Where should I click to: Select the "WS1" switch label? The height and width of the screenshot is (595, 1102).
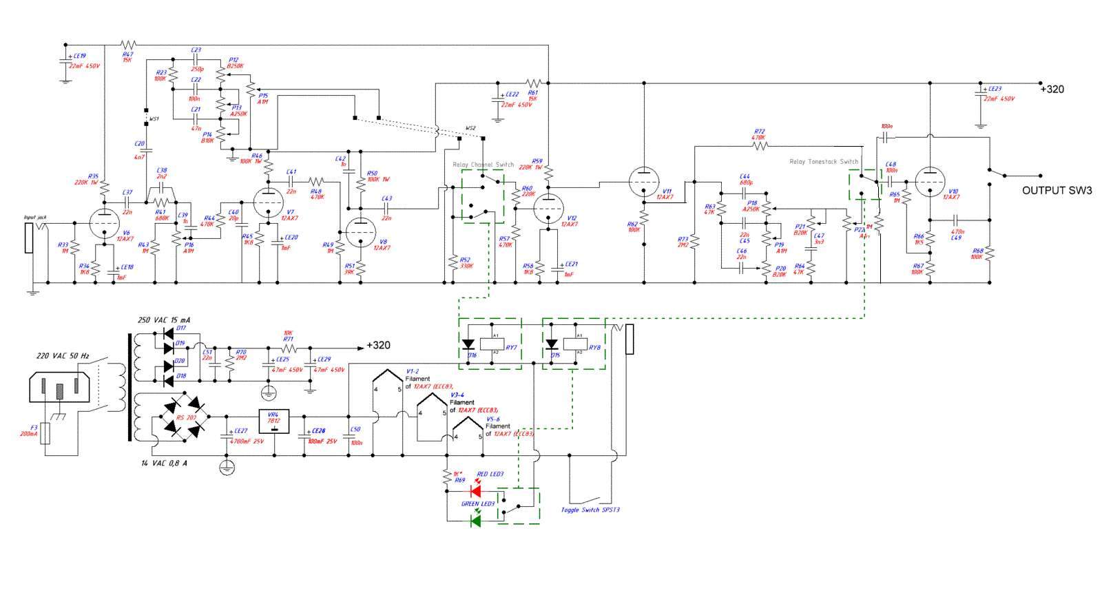[x=155, y=119]
